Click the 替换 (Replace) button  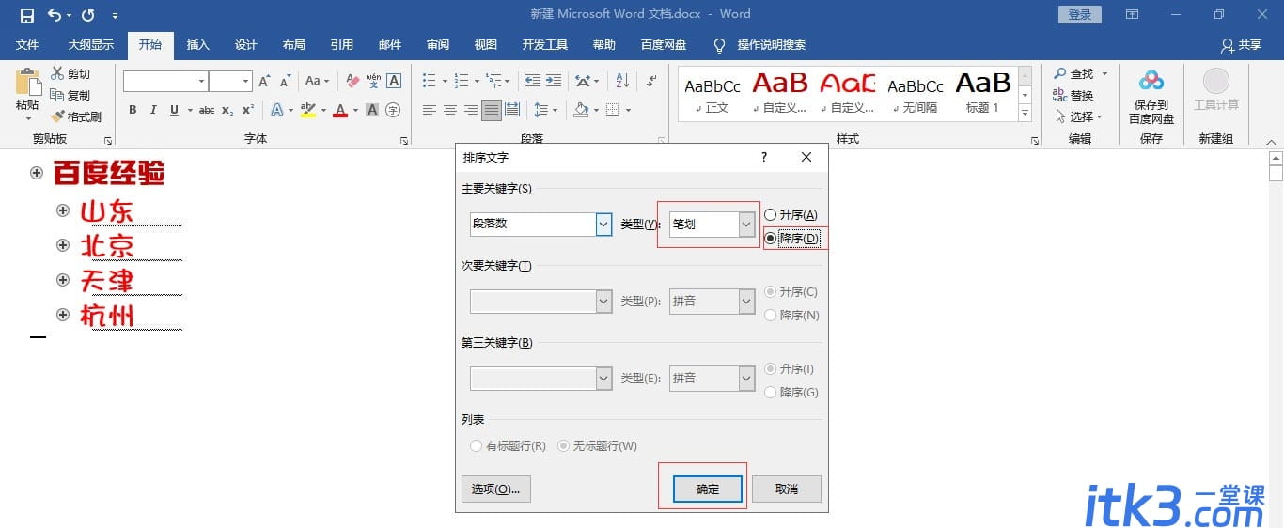(1073, 95)
